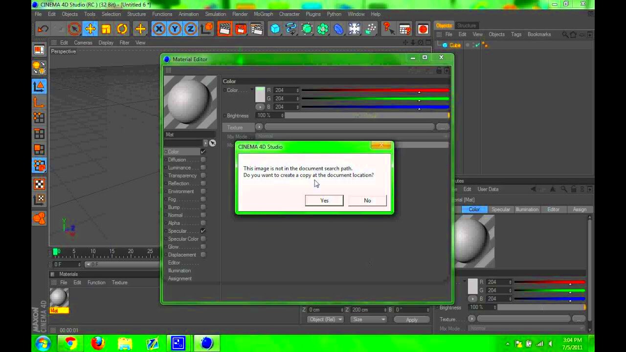Image resolution: width=626 pixels, height=352 pixels.
Task: Open the Plugins menu
Action: pos(313,14)
